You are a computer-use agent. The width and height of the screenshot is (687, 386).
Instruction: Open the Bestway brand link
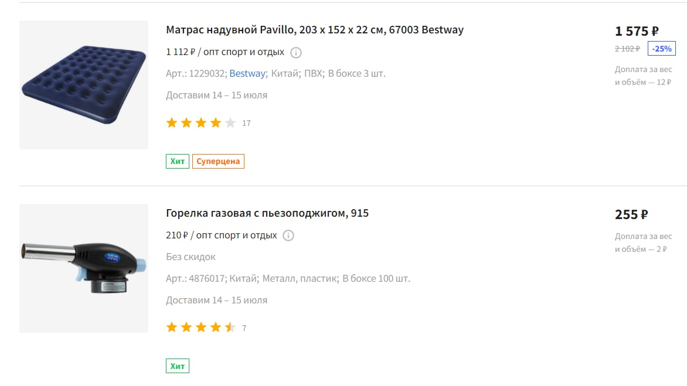[247, 74]
